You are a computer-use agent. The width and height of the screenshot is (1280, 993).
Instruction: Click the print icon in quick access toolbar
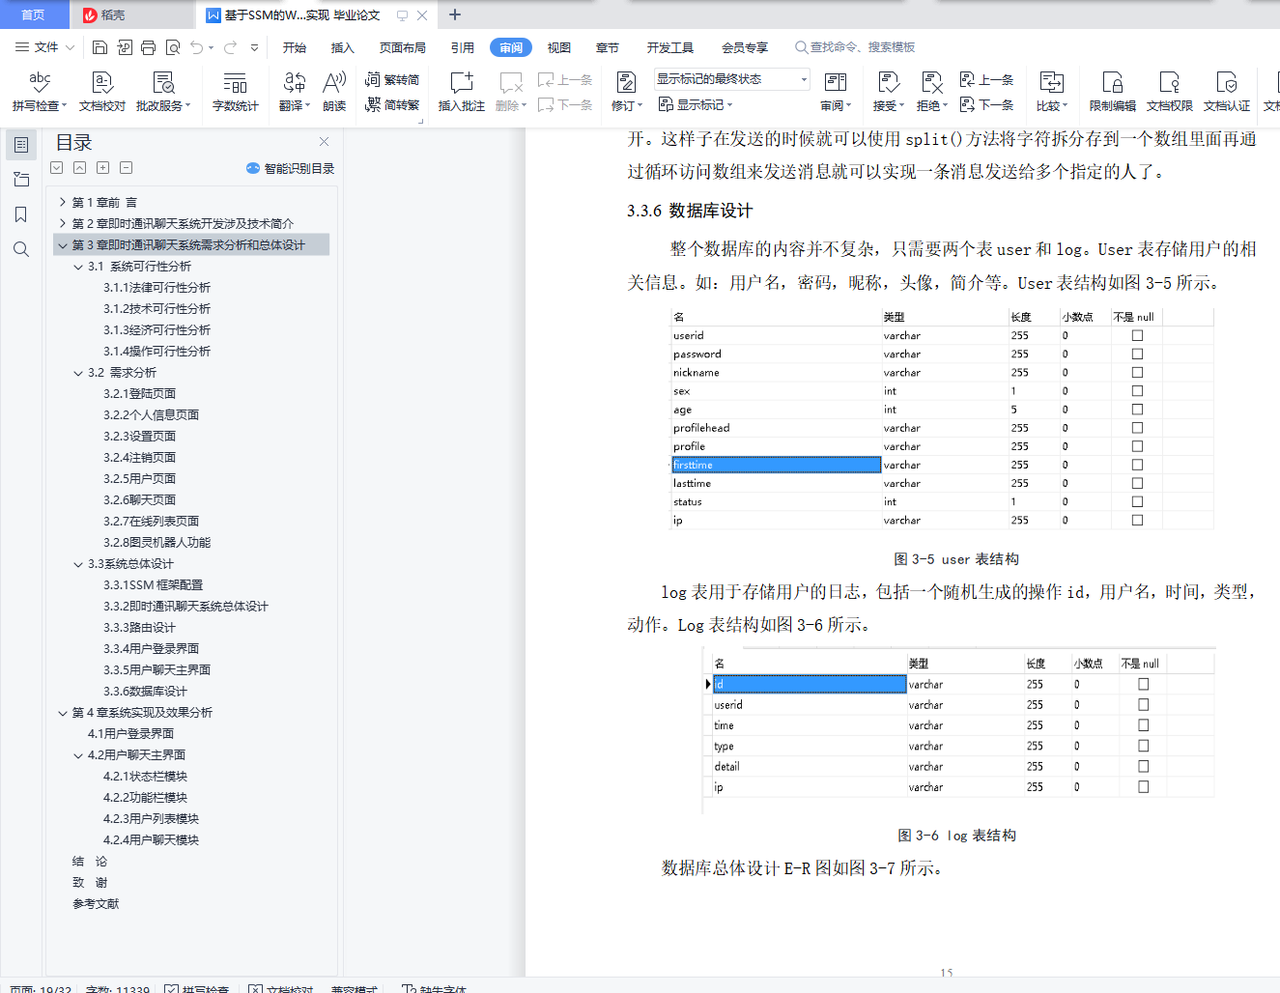coord(148,47)
